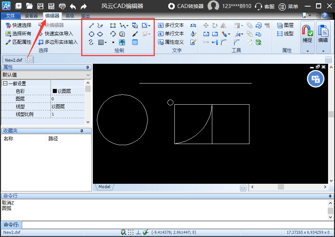Click the Fillet corner tool icon
This screenshot has height=237, width=335.
(x=224, y=42)
